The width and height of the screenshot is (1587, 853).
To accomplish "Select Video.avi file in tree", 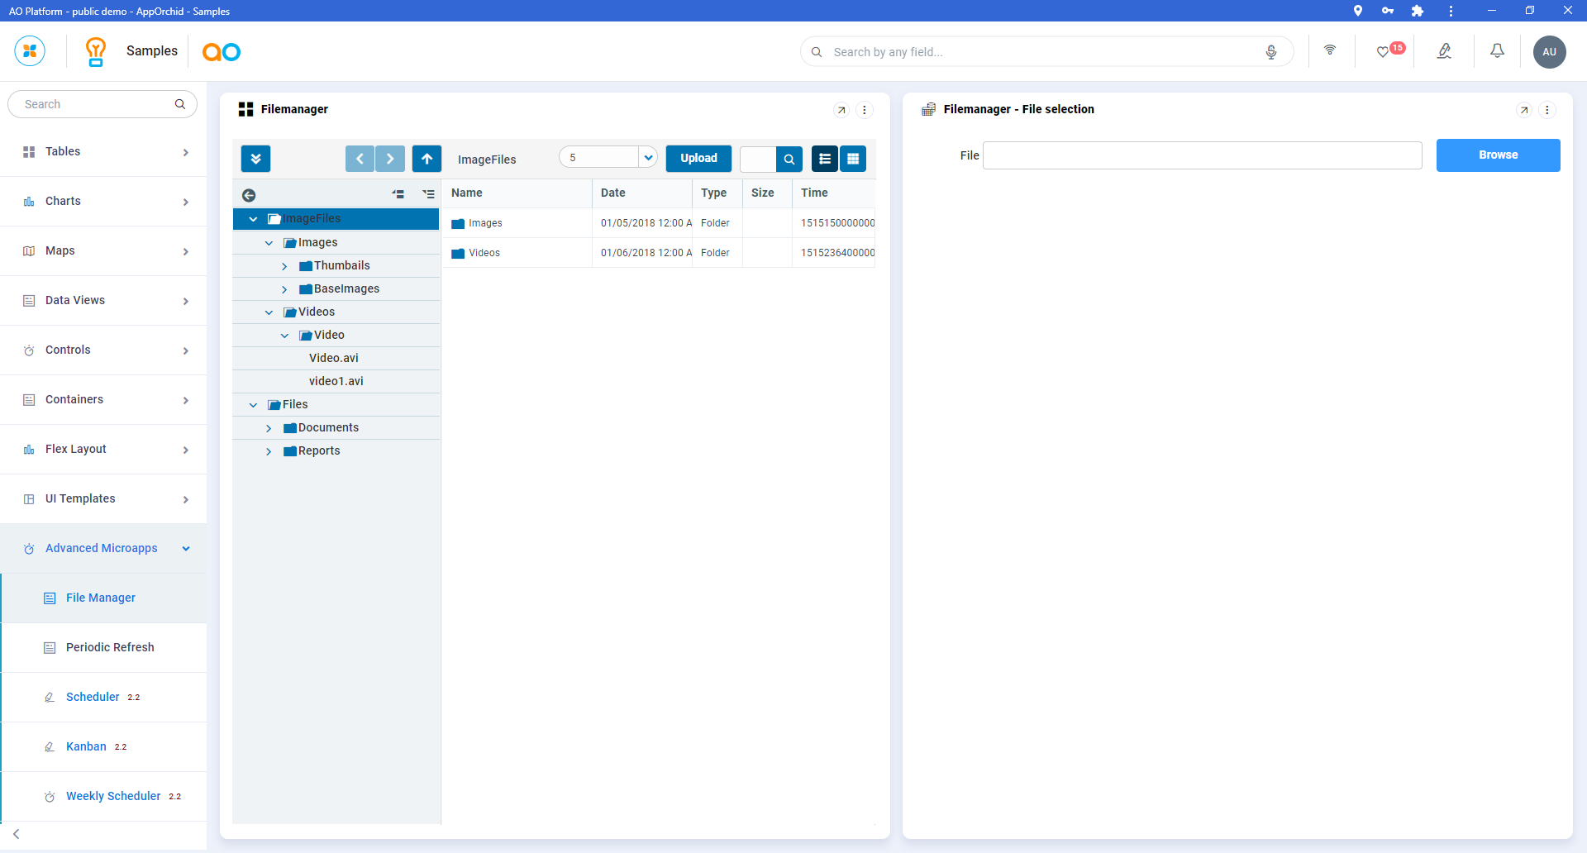I will point(334,358).
